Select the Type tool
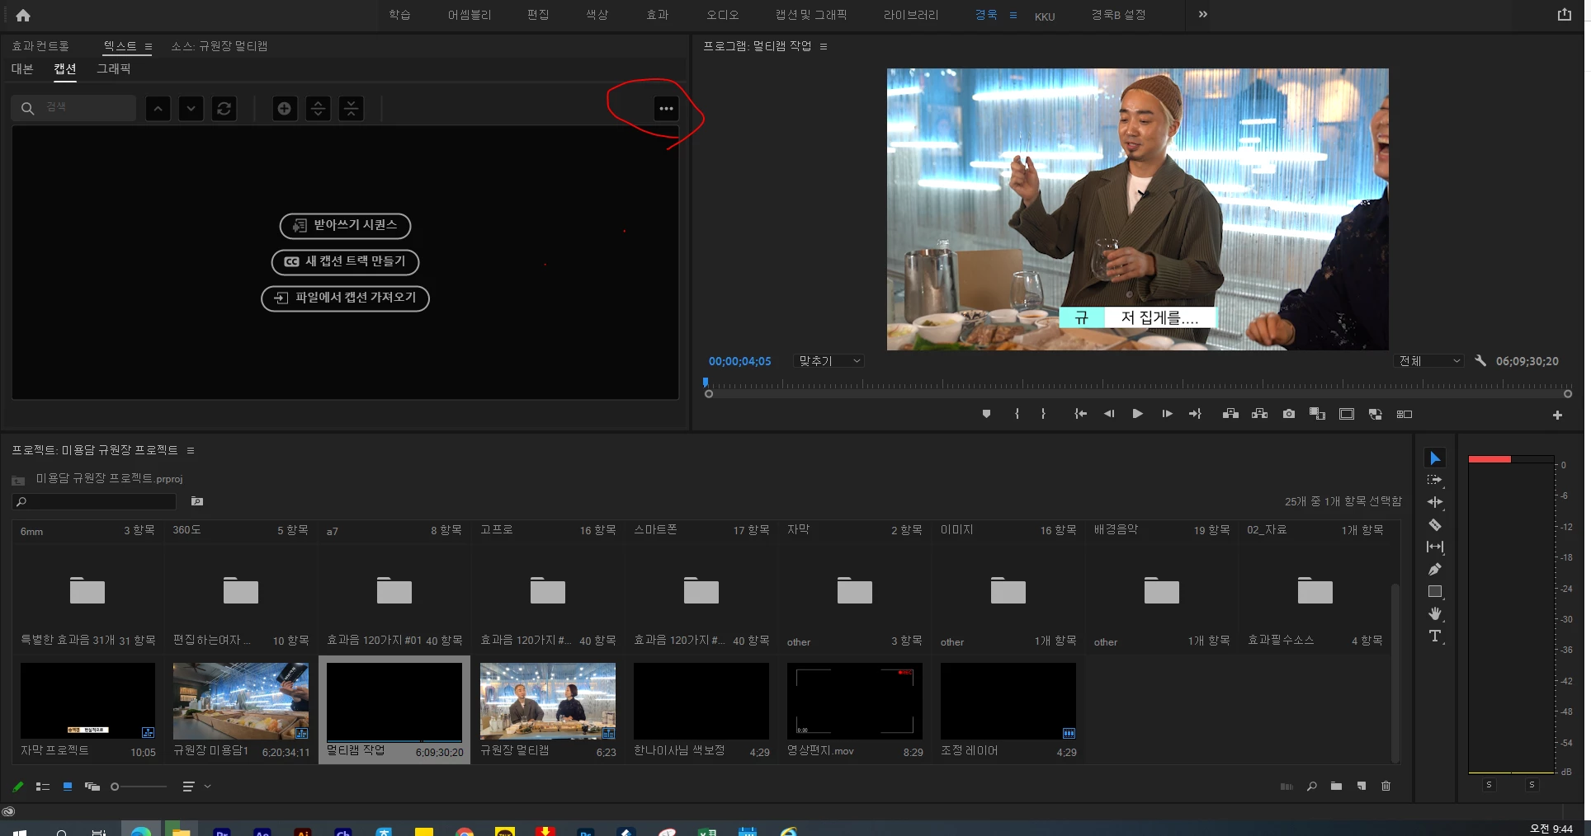1591x836 pixels. [1435, 636]
